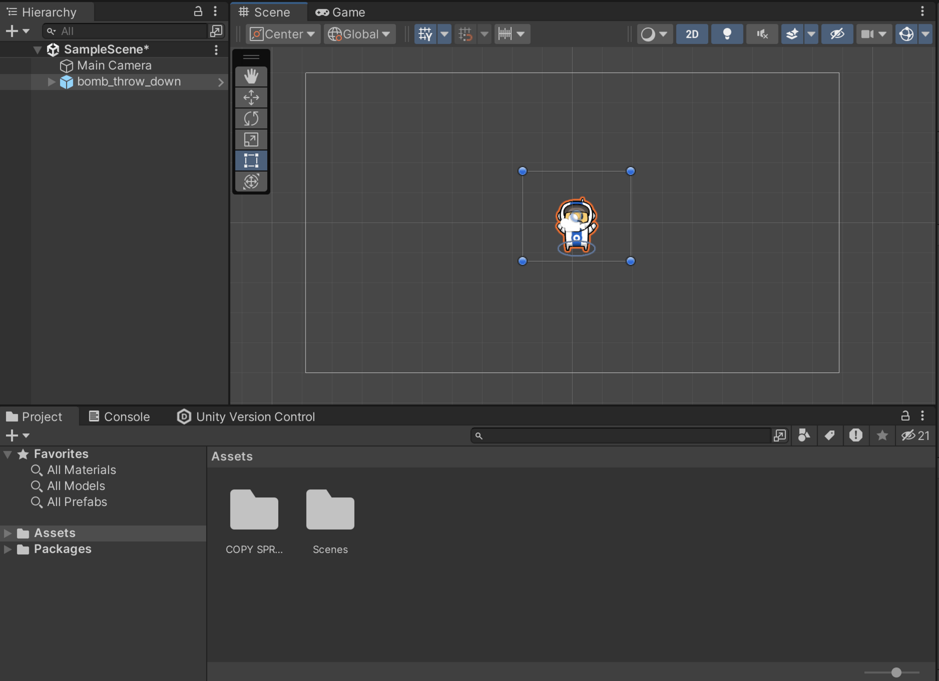Switch to the Console tab
The image size is (939, 681).
click(x=119, y=417)
